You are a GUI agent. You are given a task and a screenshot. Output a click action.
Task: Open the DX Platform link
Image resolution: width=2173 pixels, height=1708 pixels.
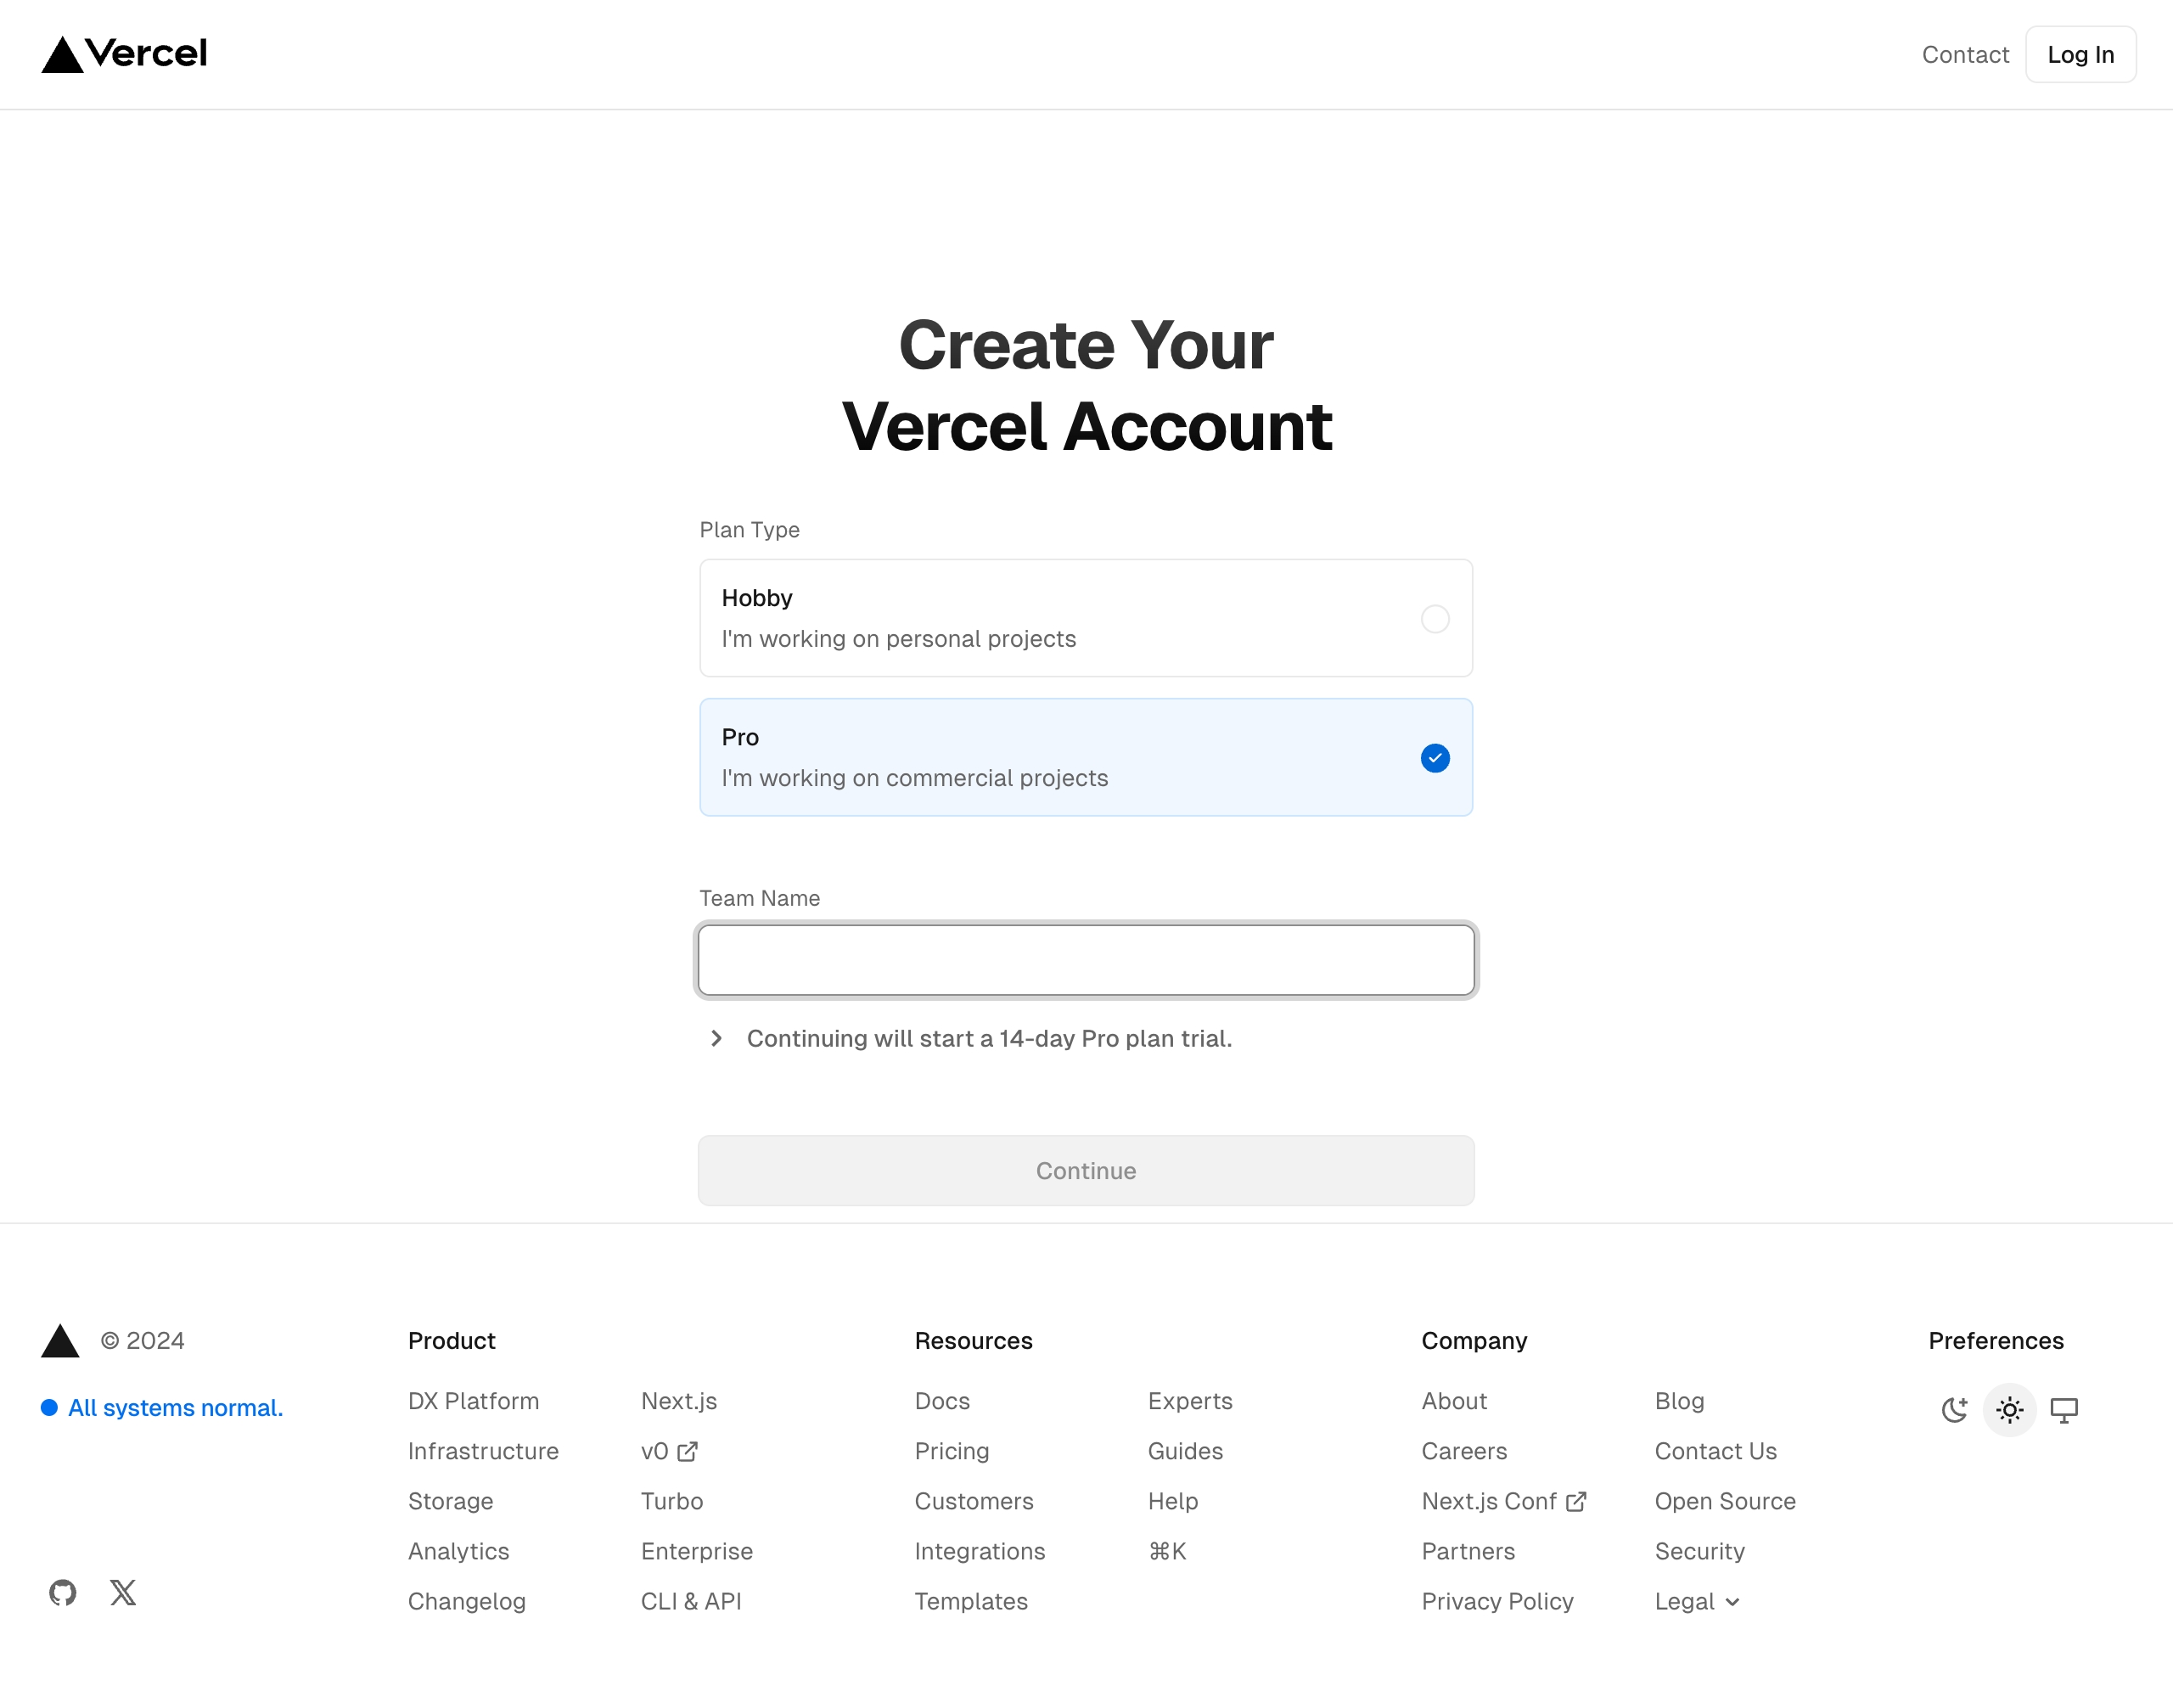[x=473, y=1401]
